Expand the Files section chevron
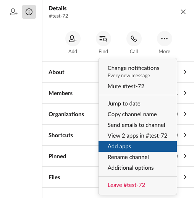 185,177
